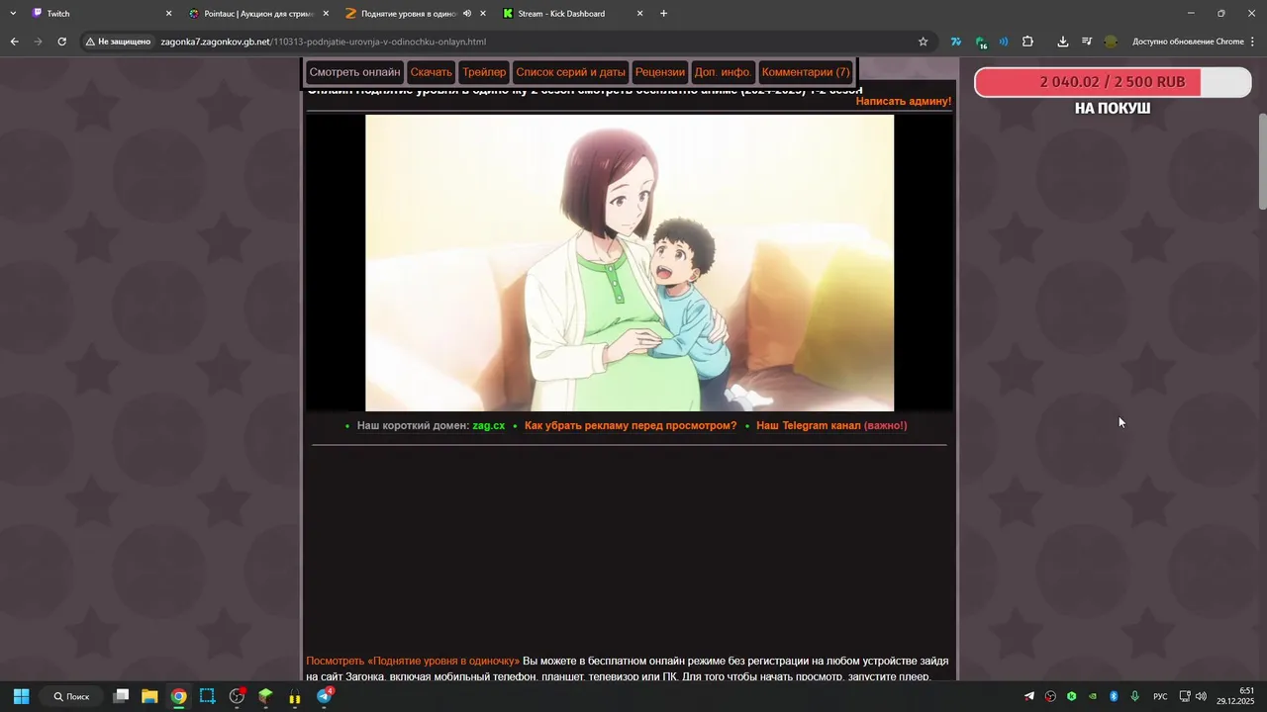Switch to the Twitch browser tab
The height and width of the screenshot is (712, 1267).
99,14
